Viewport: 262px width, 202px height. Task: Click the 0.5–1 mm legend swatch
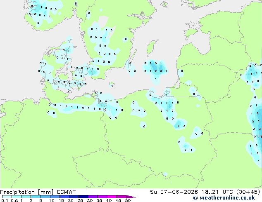coord(17,197)
